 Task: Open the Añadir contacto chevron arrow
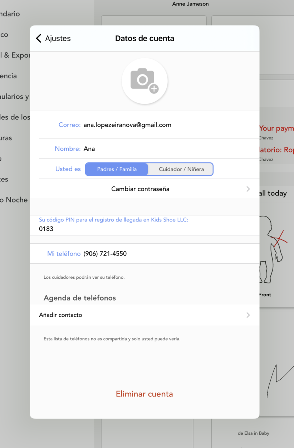pos(248,315)
